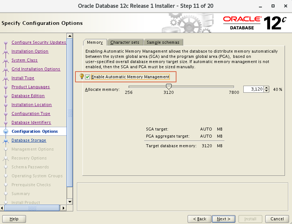Screen dimensions: 292x224
Task: Click sidebar horizontal scroll right arrow
Action: pos(63,208)
